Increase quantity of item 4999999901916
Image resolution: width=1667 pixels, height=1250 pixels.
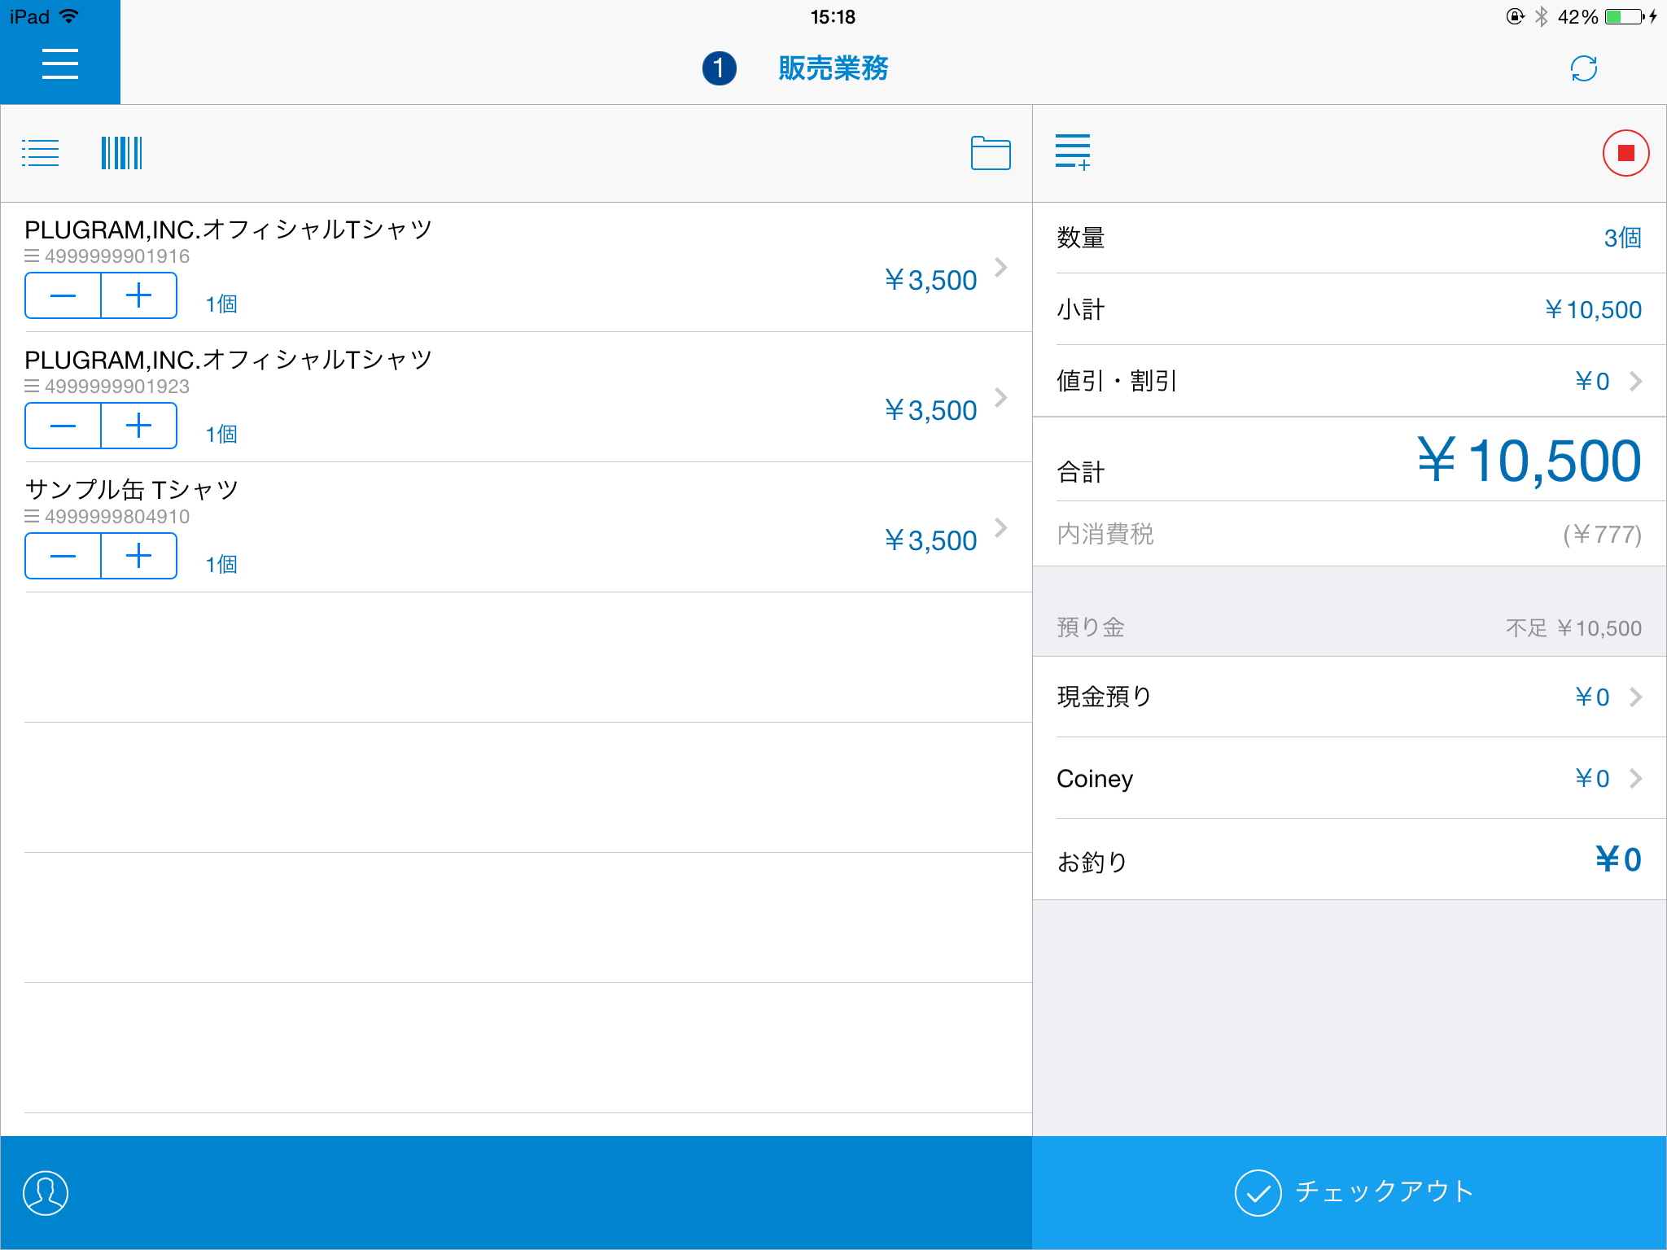(139, 295)
